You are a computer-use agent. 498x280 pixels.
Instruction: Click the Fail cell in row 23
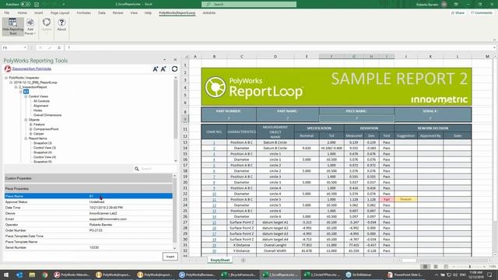pos(386,199)
